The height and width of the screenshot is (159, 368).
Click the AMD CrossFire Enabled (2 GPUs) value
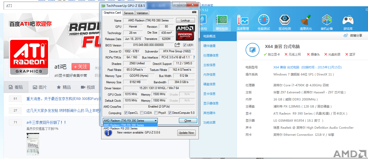point(159,107)
